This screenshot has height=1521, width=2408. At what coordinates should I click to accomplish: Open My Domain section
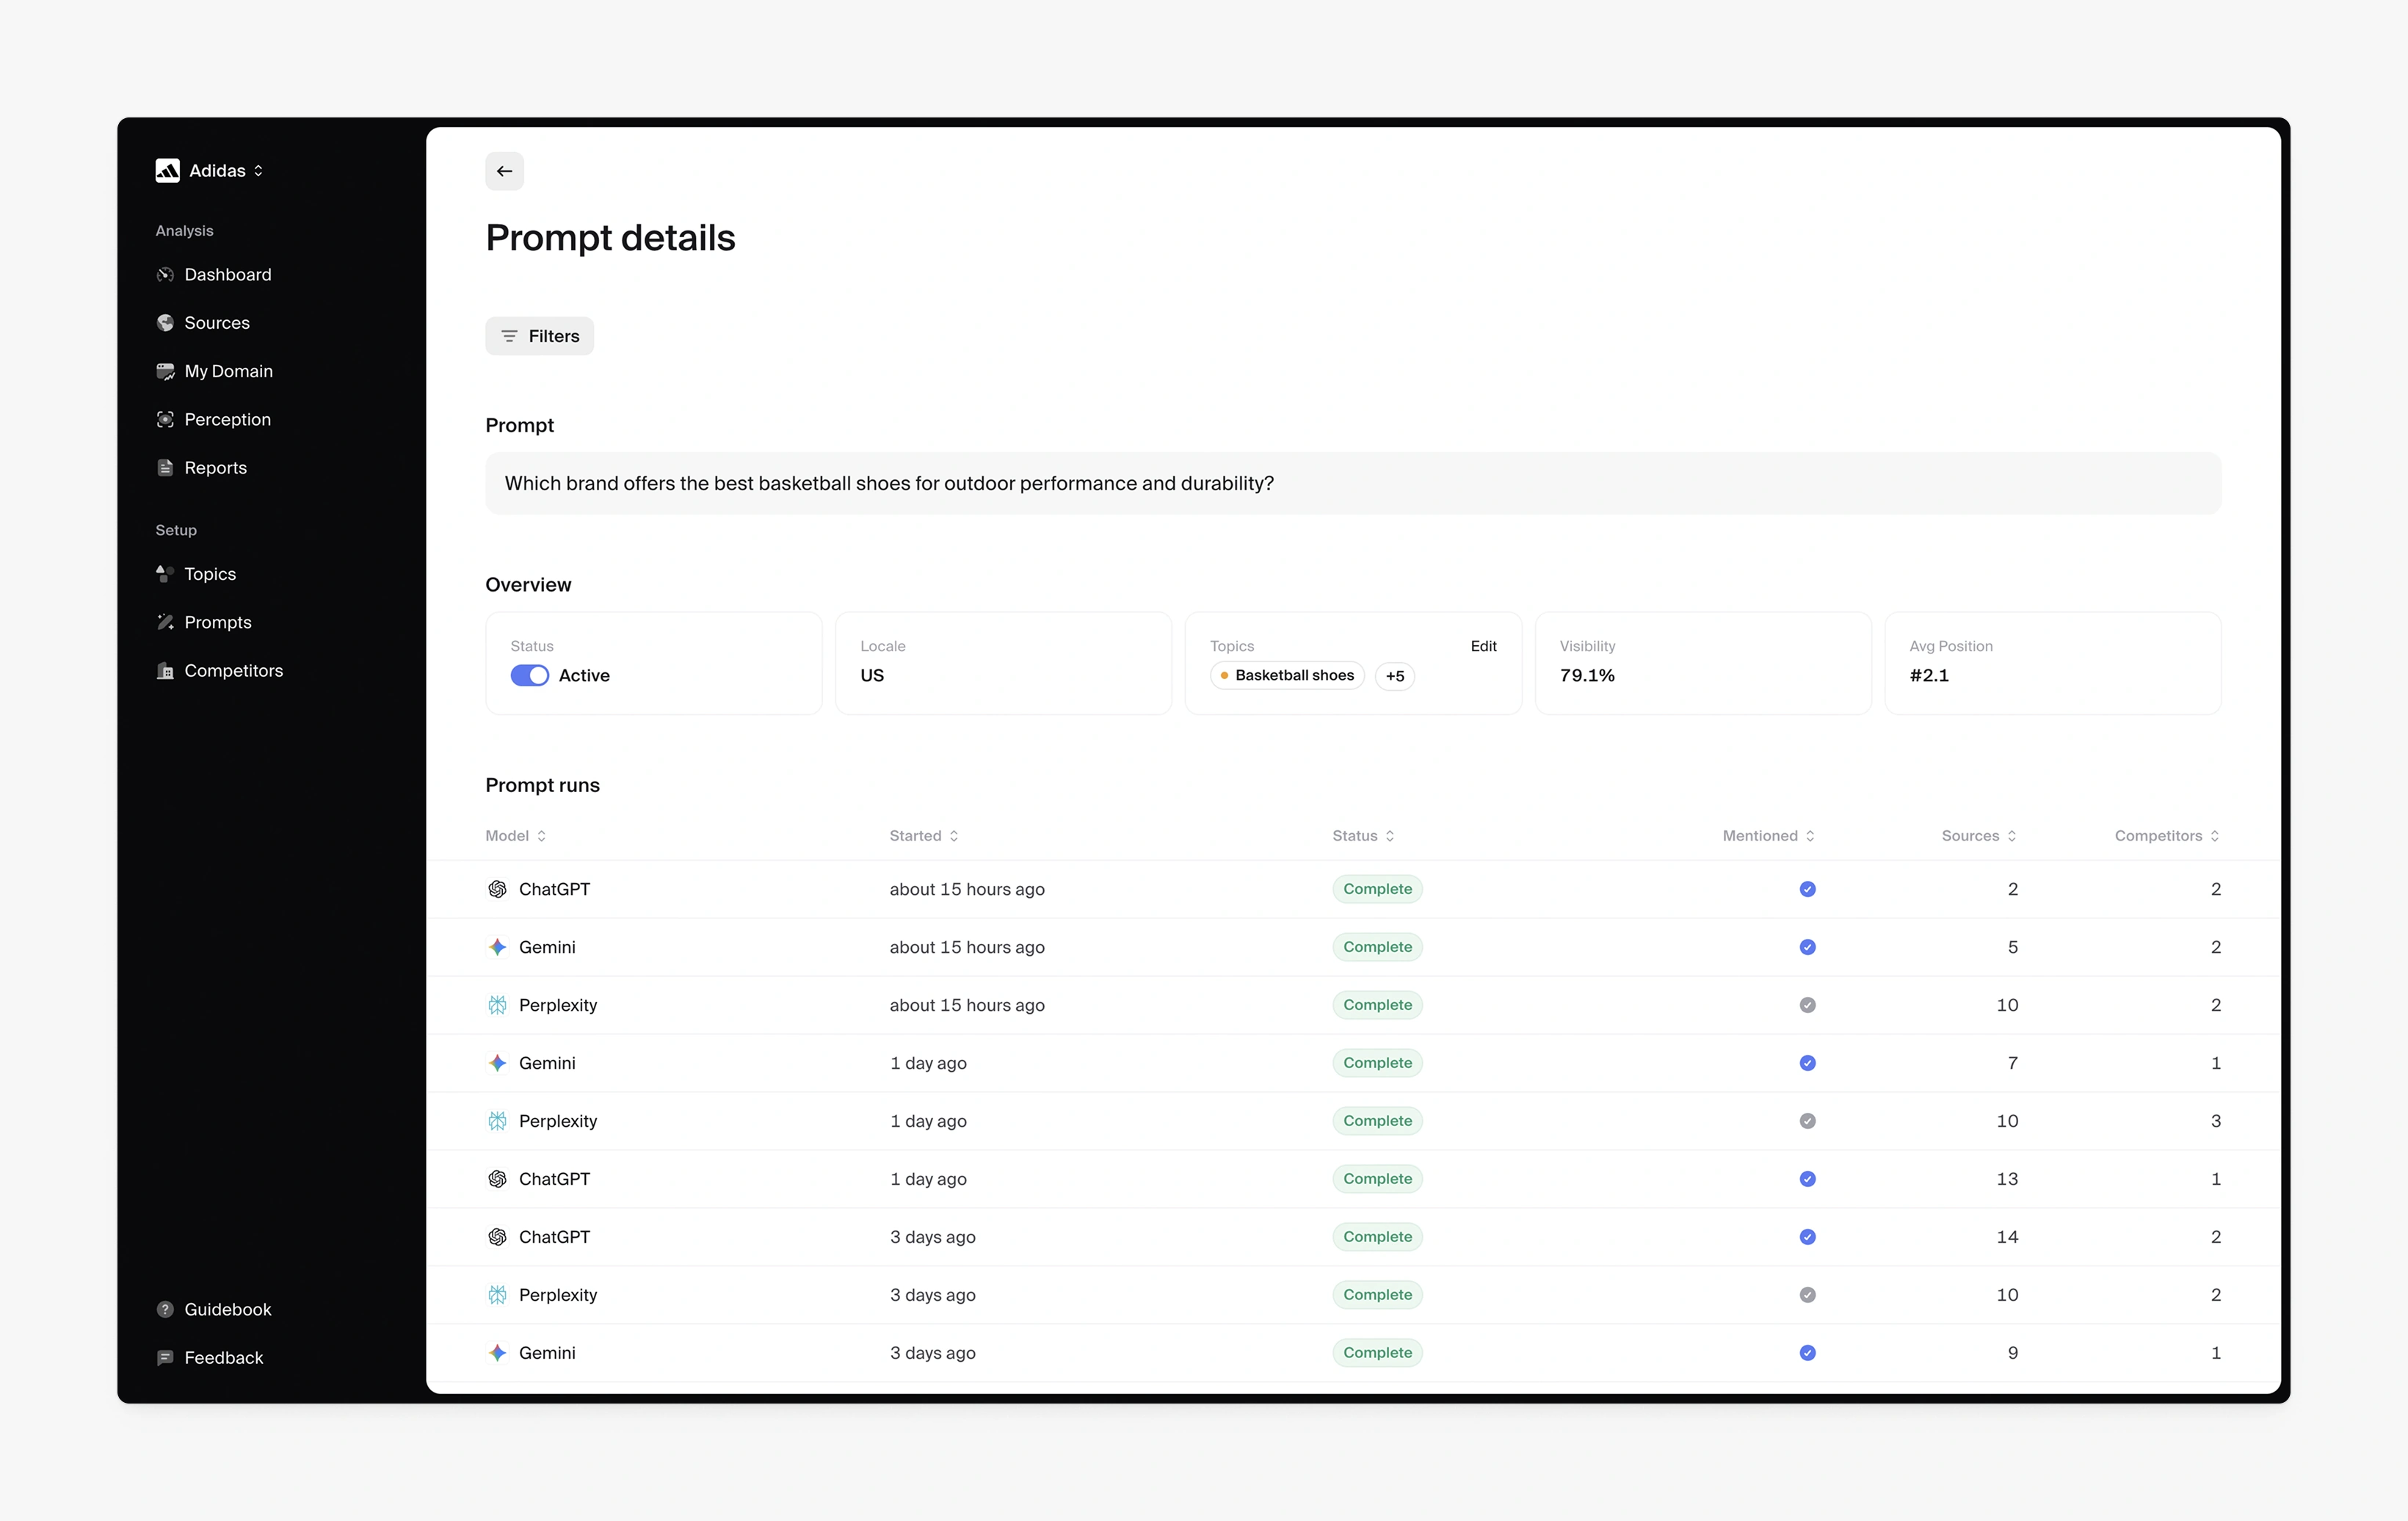[x=228, y=371]
